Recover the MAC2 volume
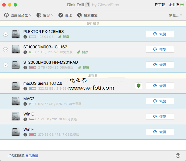 click(160, 101)
